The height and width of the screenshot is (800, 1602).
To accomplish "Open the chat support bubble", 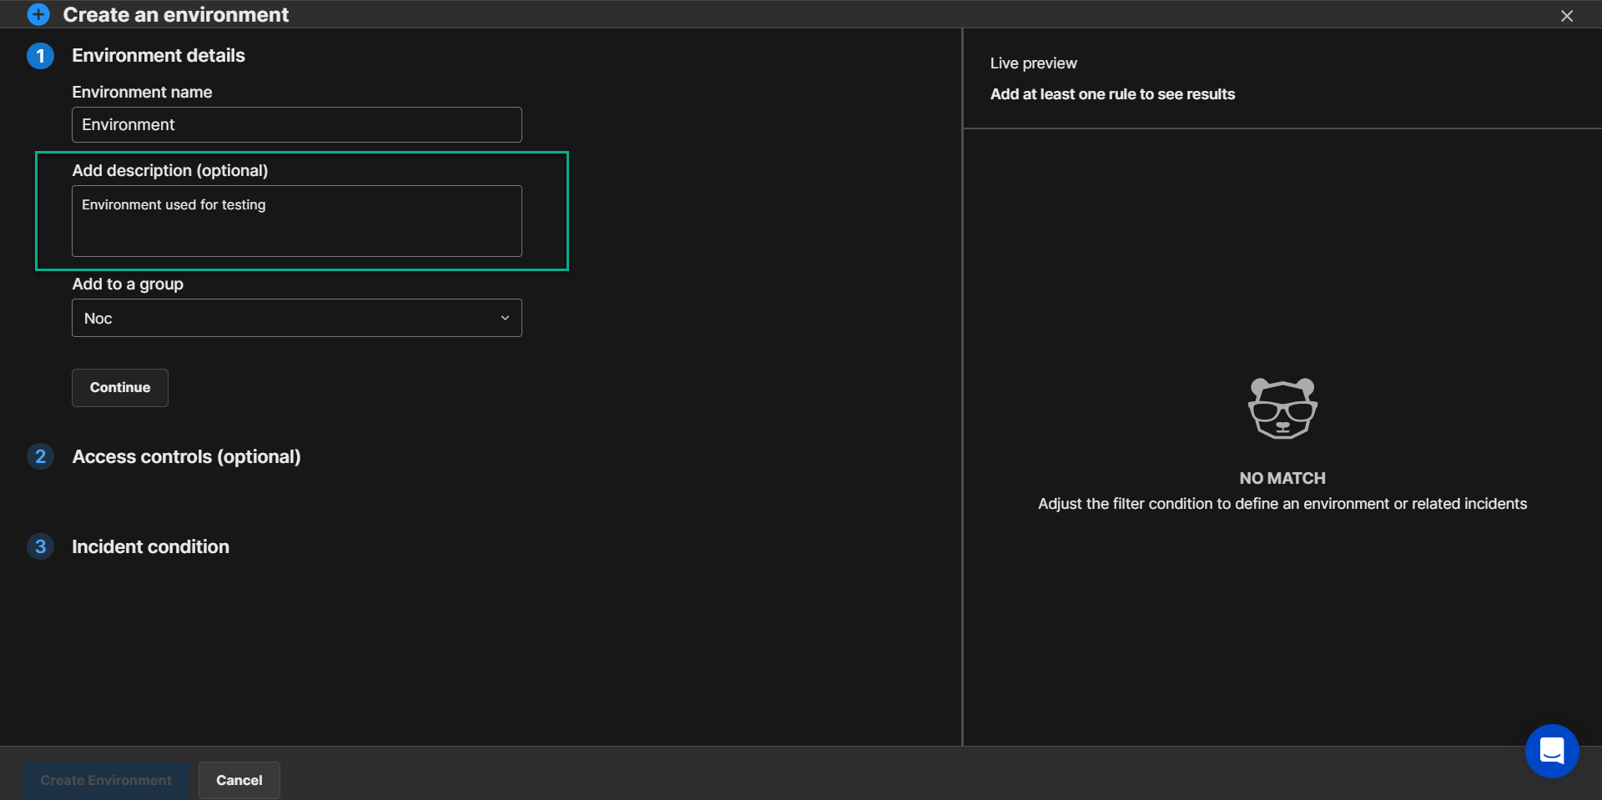I will 1551,751.
